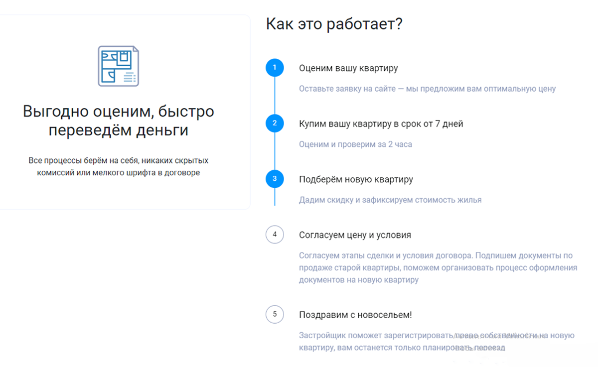
Task: Select the completed step 1 filled indicator
Action: pos(274,68)
